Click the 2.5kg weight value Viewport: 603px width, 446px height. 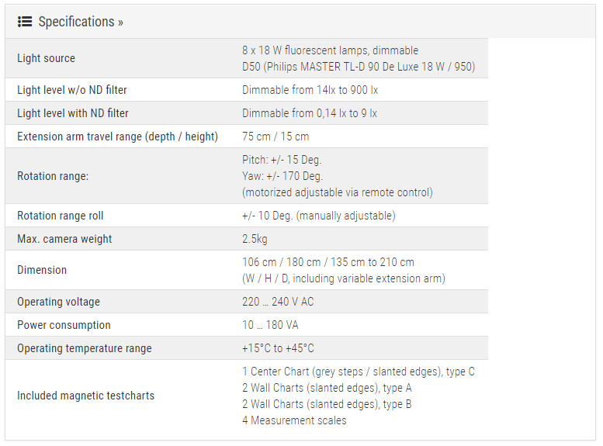pos(255,239)
